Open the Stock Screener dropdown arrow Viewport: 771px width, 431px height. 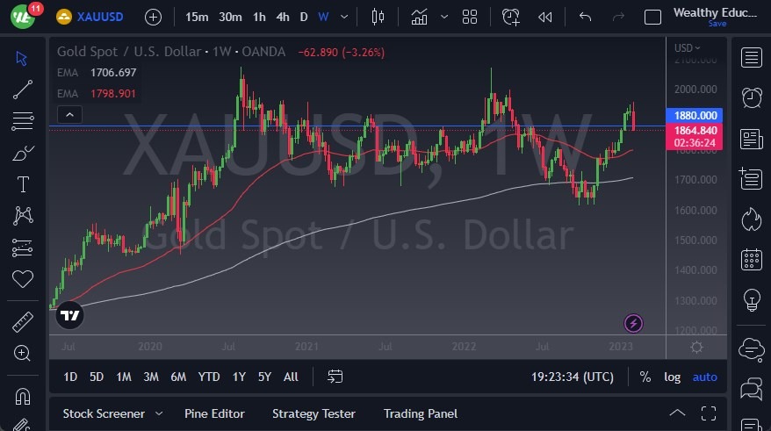point(159,413)
